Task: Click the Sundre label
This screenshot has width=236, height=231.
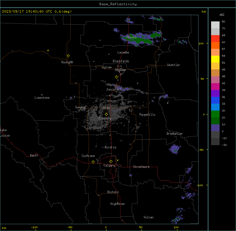Action: point(80,107)
